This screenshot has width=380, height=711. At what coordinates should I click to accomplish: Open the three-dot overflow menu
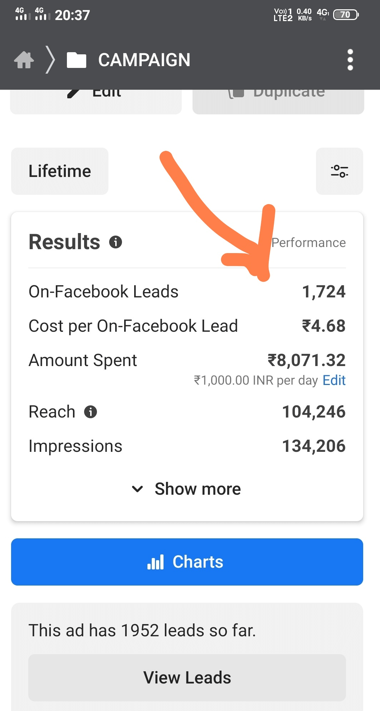coord(350,60)
